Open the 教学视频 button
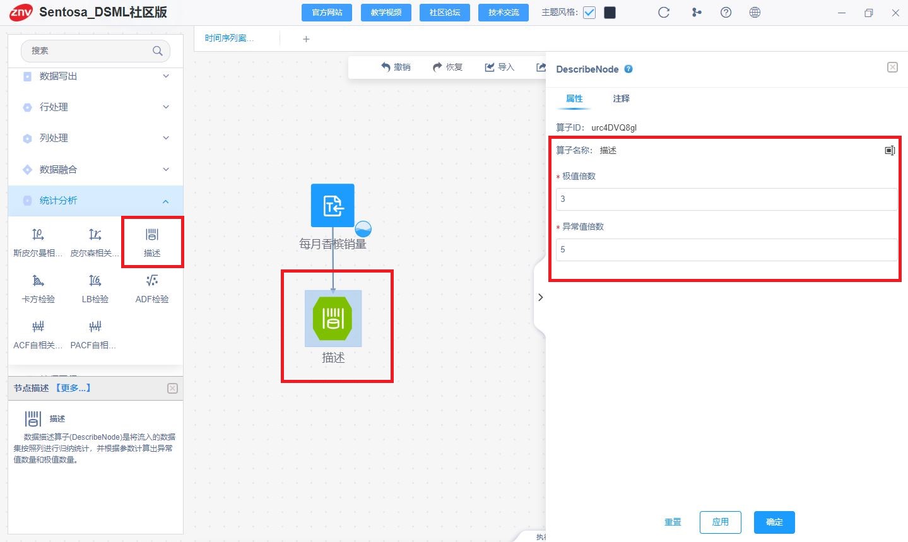The height and width of the screenshot is (542, 908). [x=386, y=13]
